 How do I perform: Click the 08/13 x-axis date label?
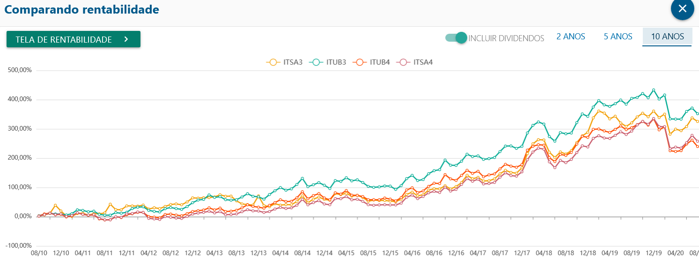point(236,253)
